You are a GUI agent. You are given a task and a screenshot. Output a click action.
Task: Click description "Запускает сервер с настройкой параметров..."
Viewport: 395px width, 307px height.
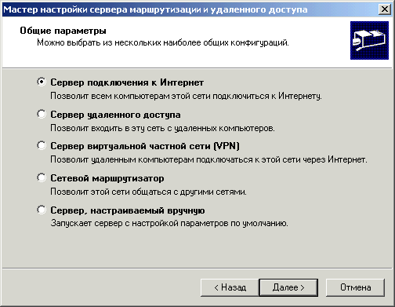click(x=169, y=224)
